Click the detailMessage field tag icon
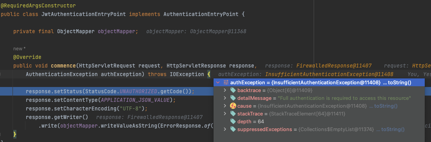 point(233,98)
